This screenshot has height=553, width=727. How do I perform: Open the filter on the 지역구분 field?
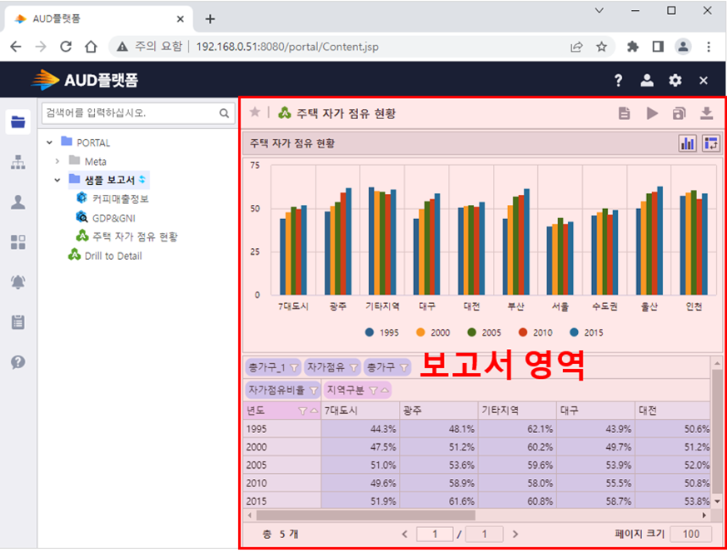tap(373, 391)
